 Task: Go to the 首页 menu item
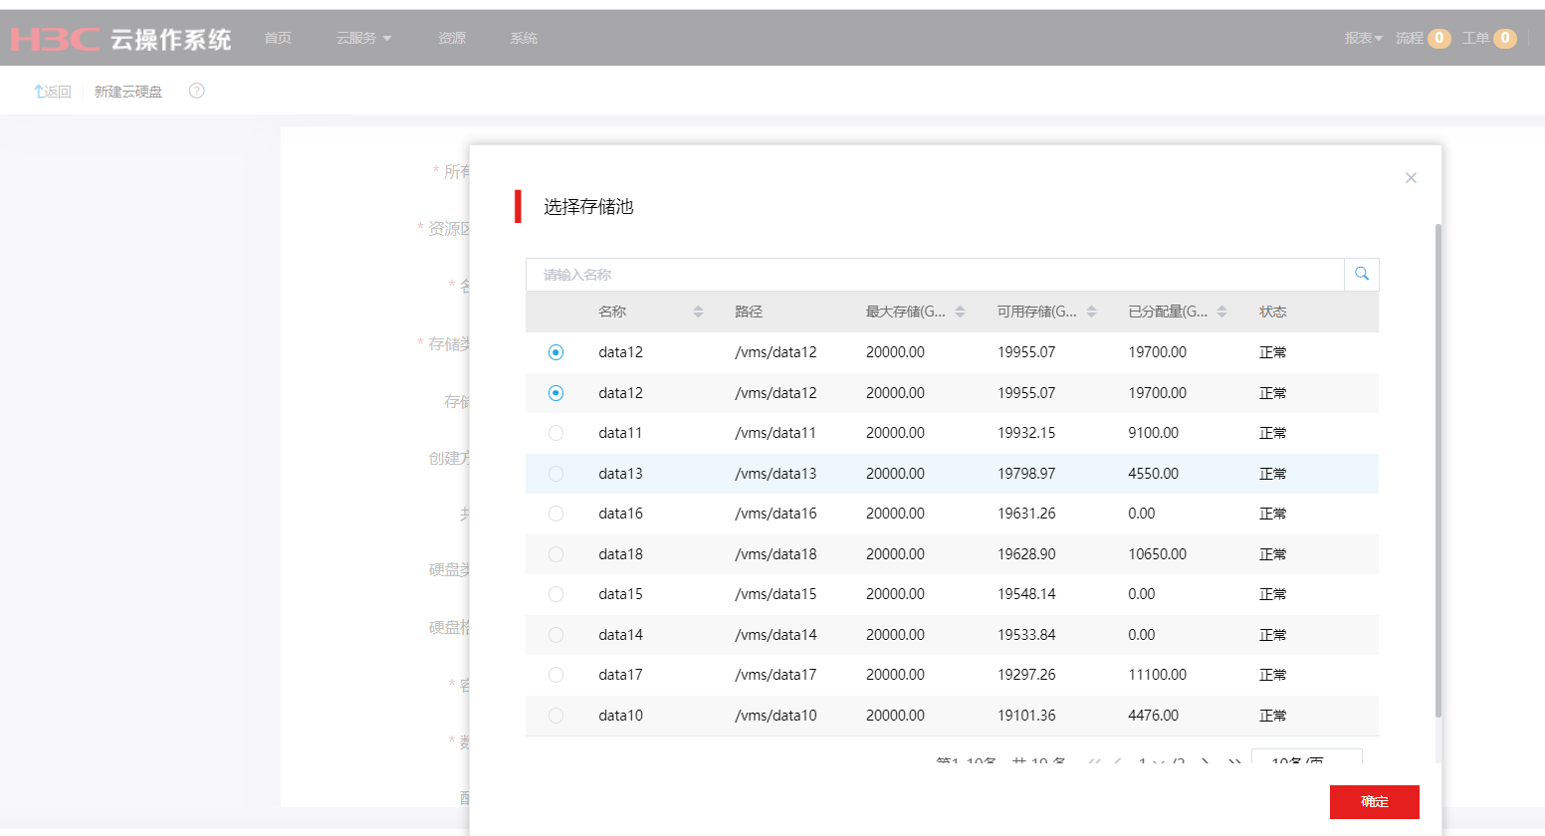pos(278,38)
